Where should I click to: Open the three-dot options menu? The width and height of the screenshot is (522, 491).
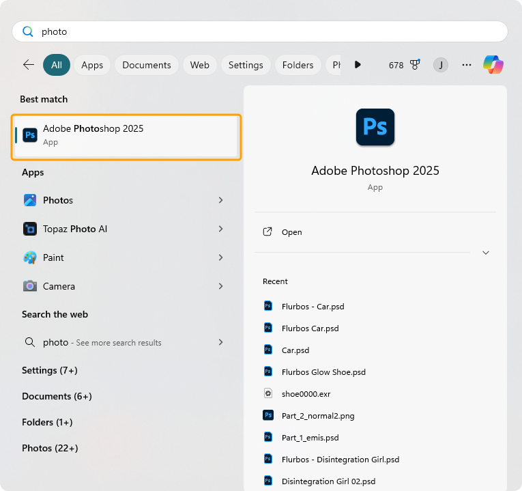point(467,65)
